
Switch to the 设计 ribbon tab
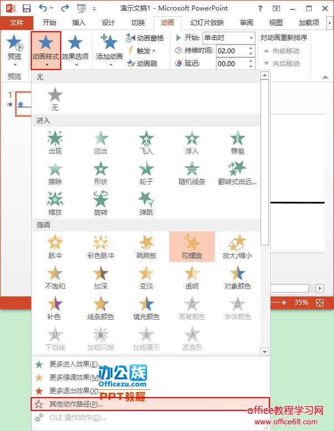coord(108,23)
